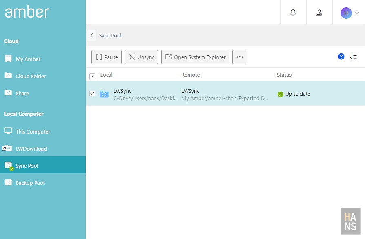
Task: Expand the account dropdown arrow
Action: pos(356,13)
